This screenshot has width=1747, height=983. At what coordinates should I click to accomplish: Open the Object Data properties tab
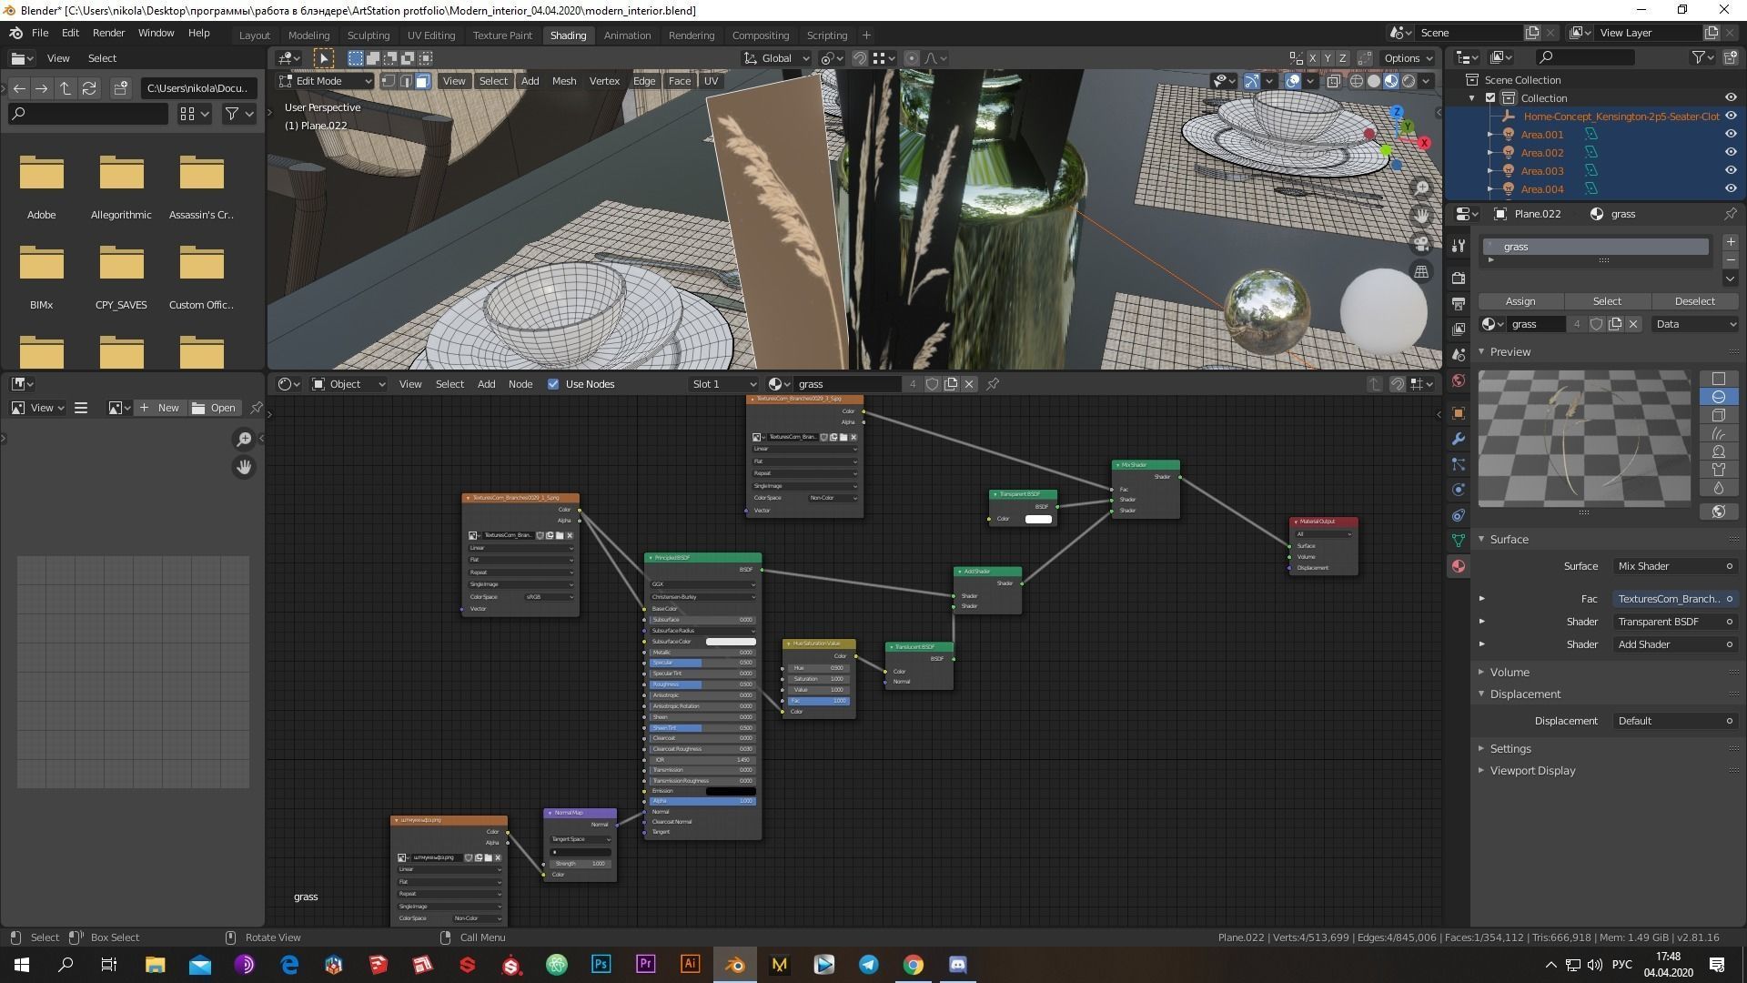pos(1459,541)
